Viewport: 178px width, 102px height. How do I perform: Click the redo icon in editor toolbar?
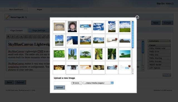click(x=48, y=37)
